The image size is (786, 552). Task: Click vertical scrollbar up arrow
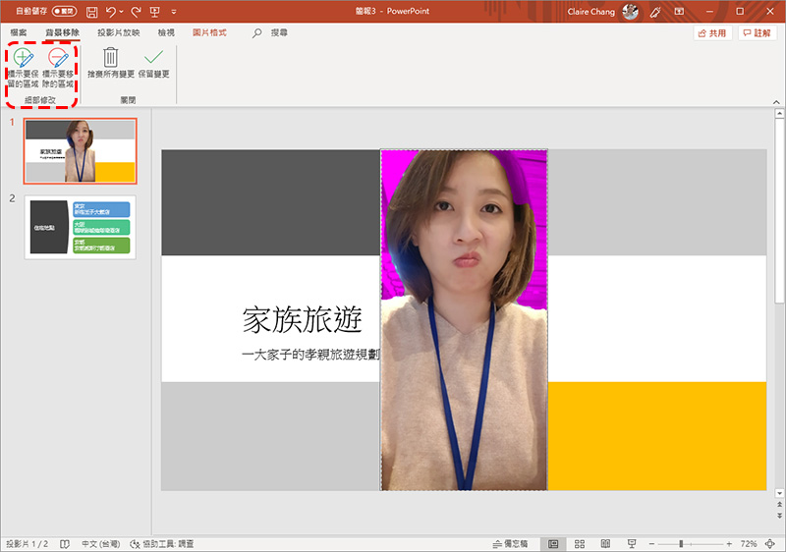click(779, 114)
